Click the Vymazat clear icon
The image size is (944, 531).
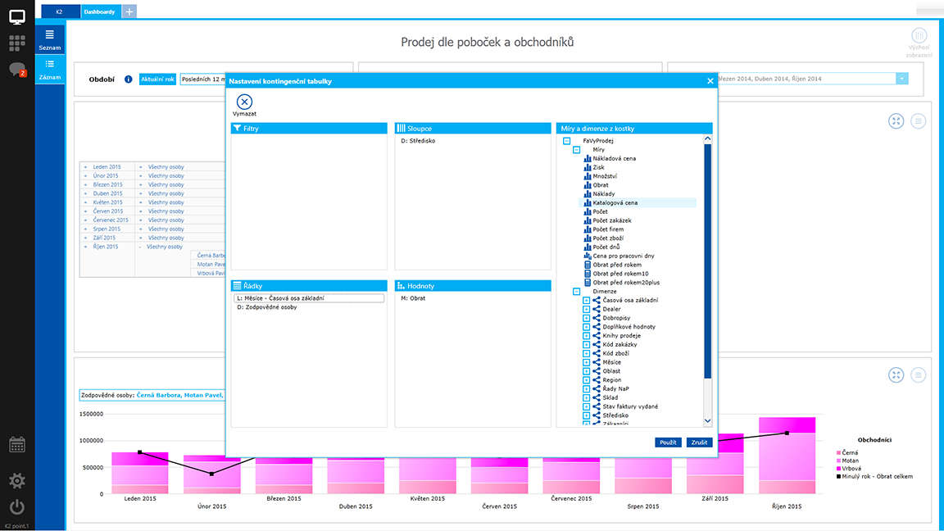pyautogui.click(x=244, y=102)
